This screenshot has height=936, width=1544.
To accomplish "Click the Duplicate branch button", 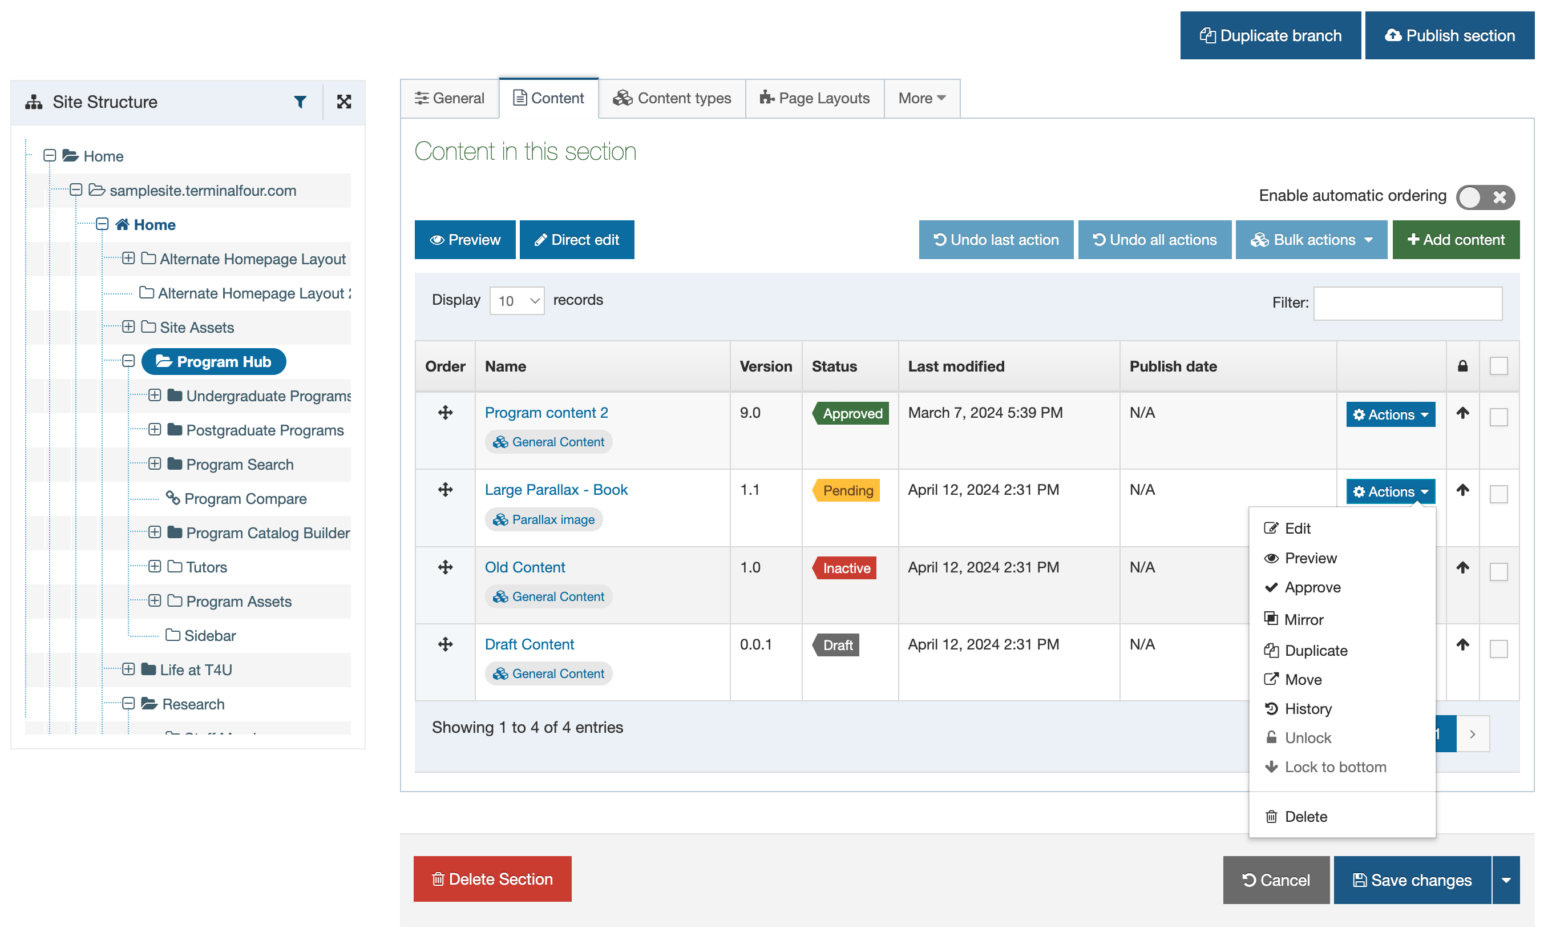I will [x=1271, y=36].
